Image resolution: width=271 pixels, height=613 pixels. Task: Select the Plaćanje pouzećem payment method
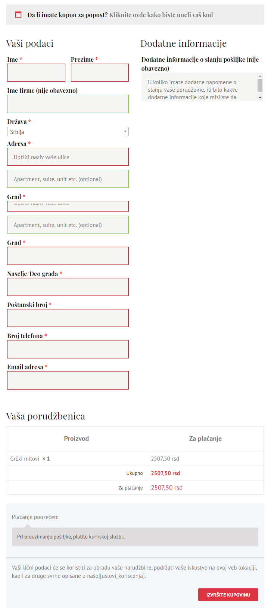(x=35, y=517)
